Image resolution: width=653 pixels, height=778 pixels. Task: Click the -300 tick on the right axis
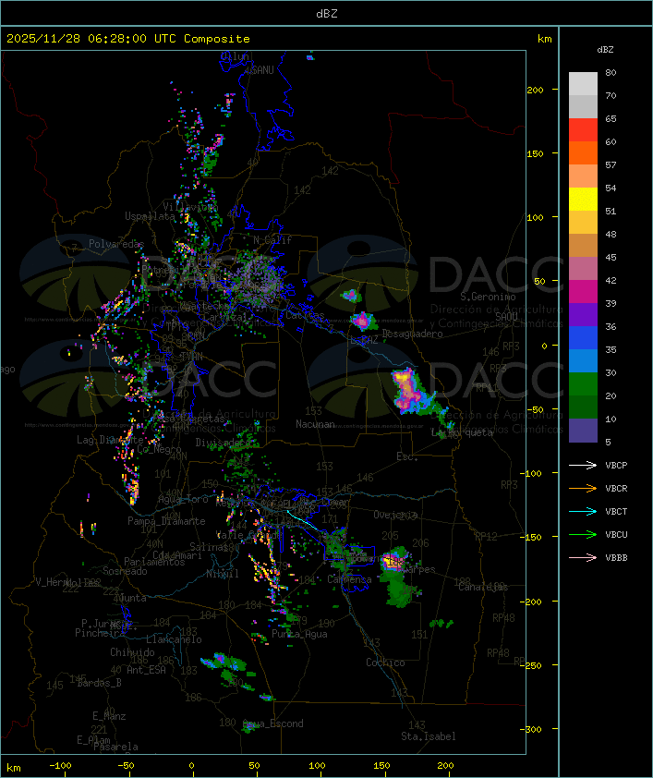(532, 729)
